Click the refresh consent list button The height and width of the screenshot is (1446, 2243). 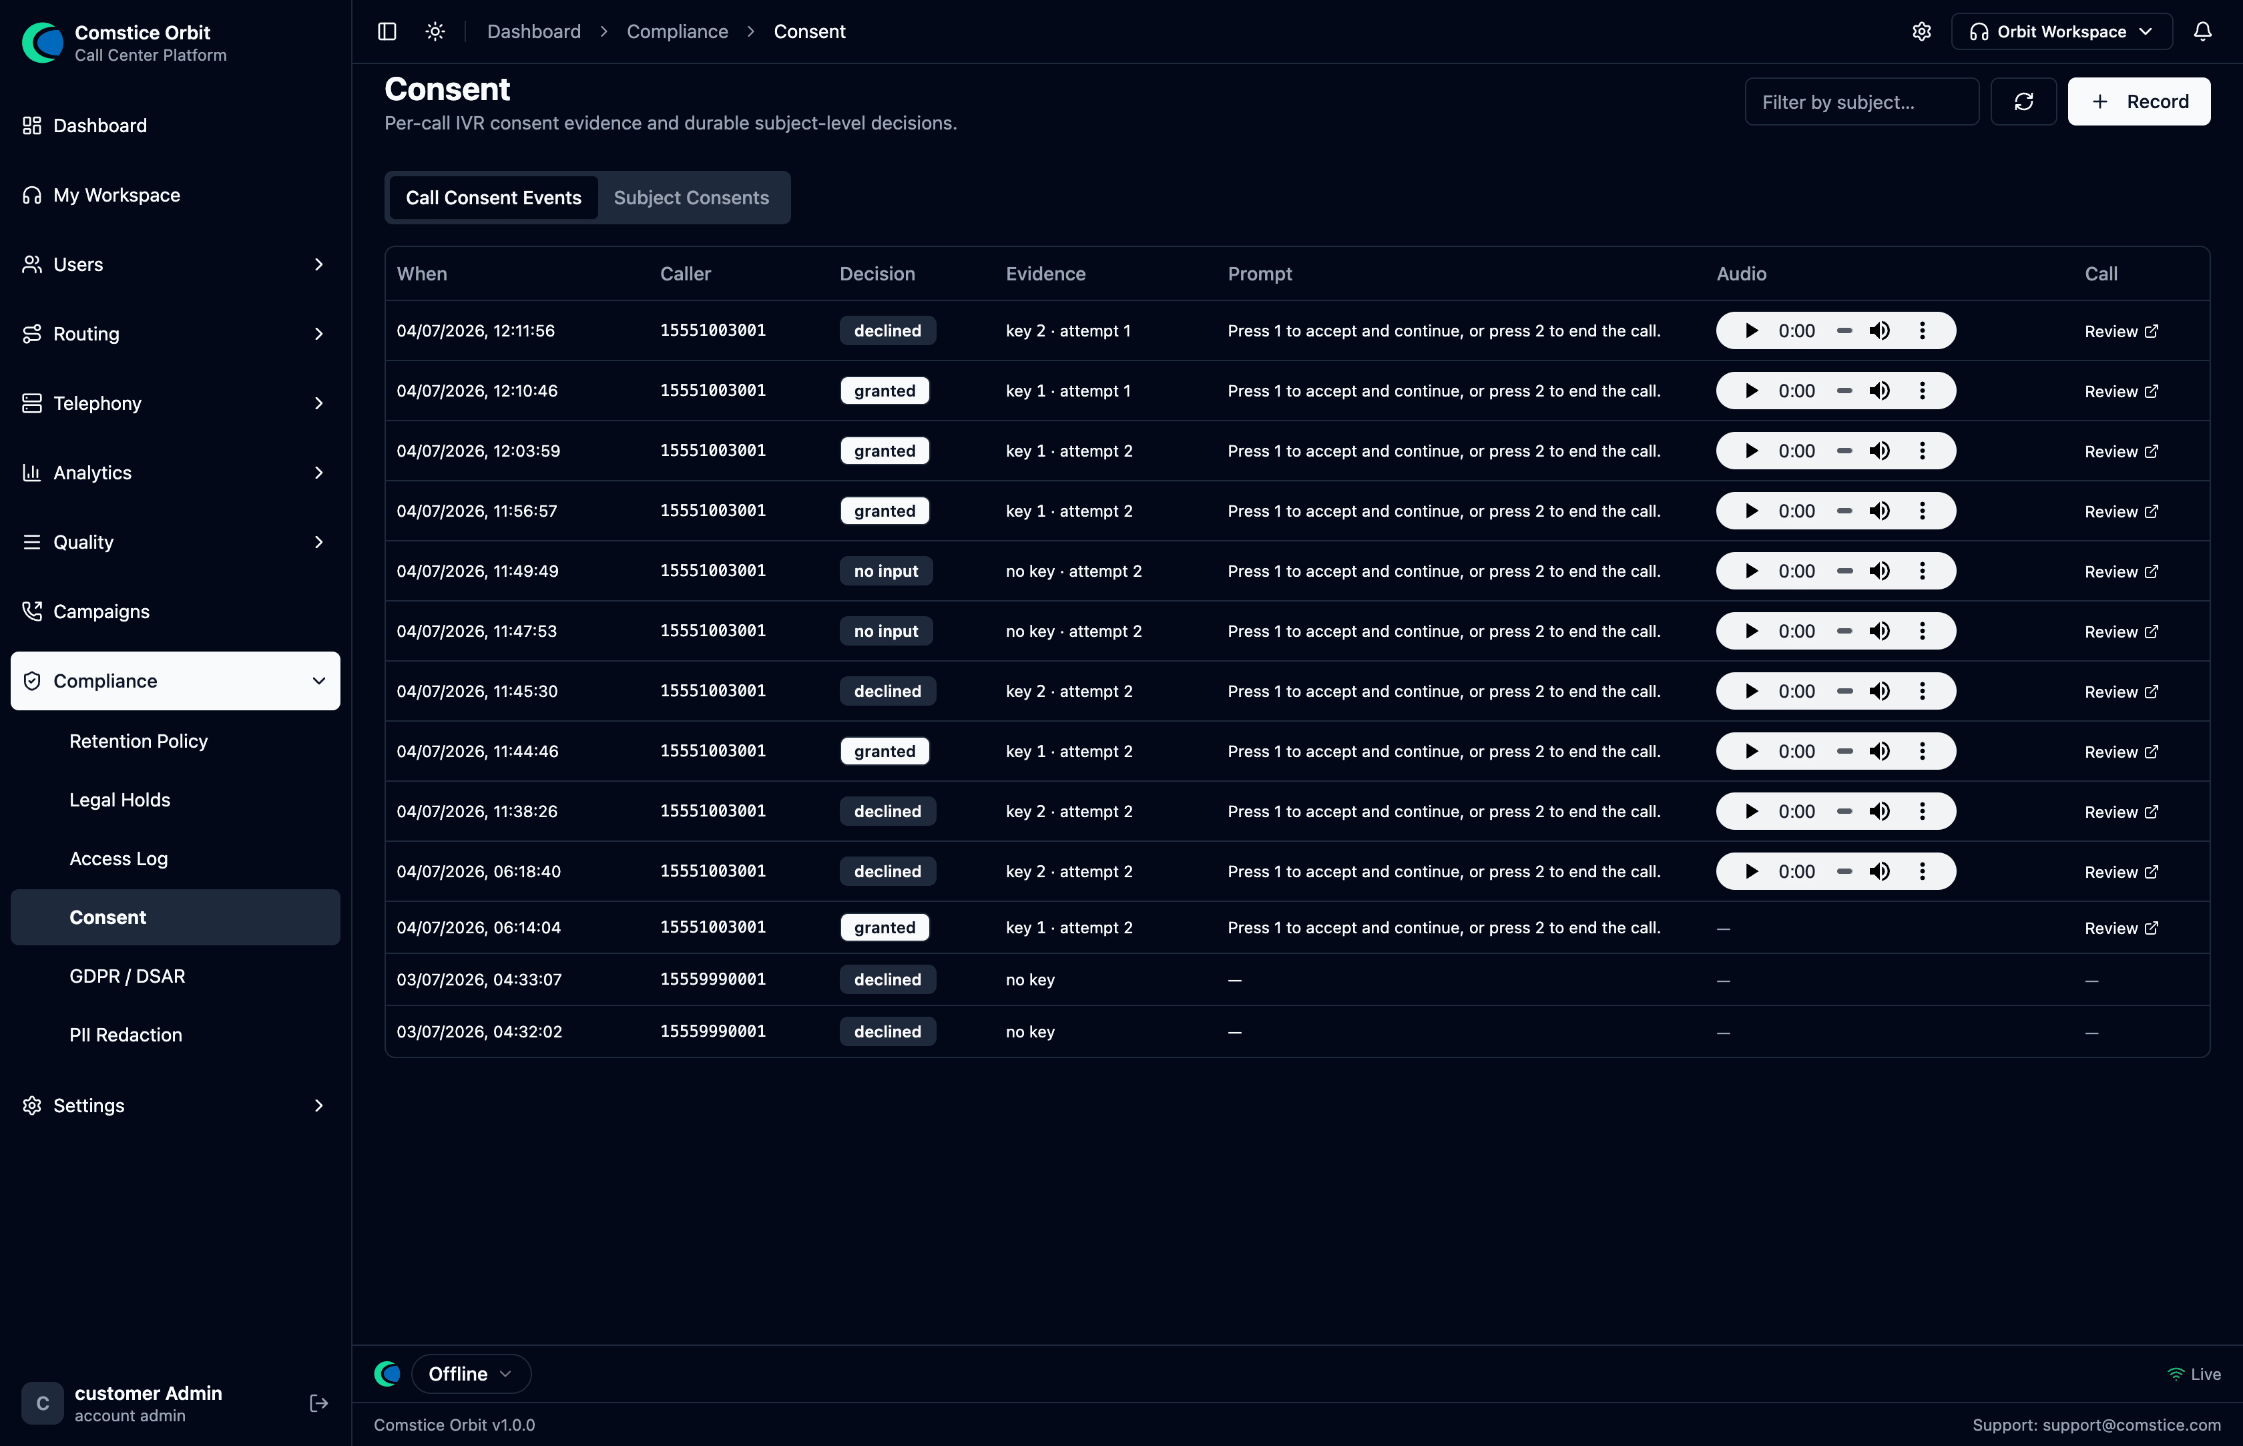point(2023,101)
